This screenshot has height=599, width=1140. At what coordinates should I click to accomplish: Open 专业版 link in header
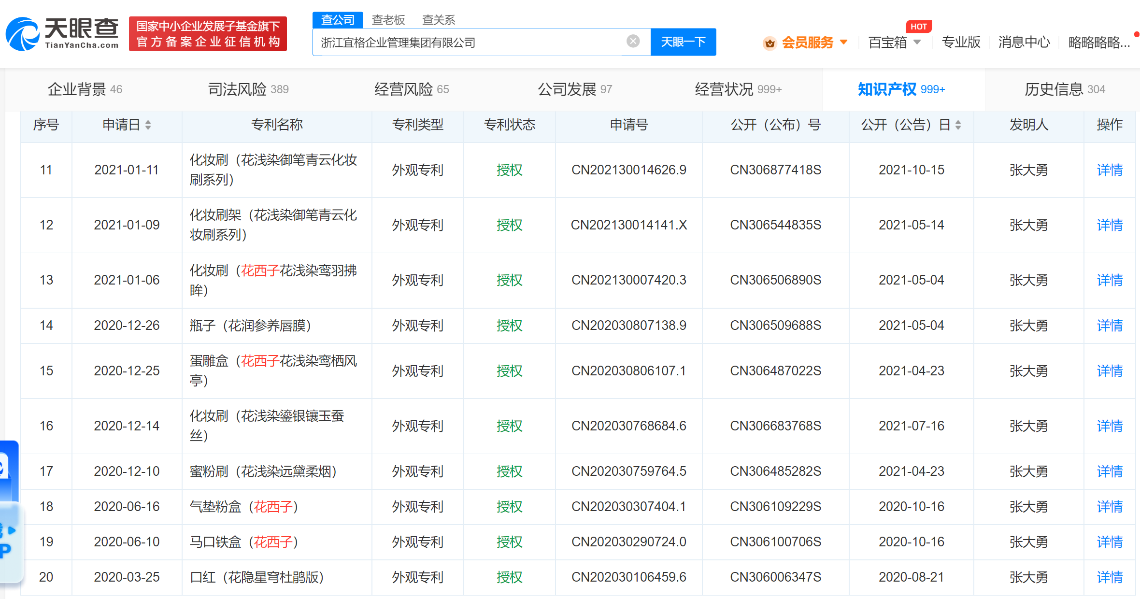[x=961, y=43]
